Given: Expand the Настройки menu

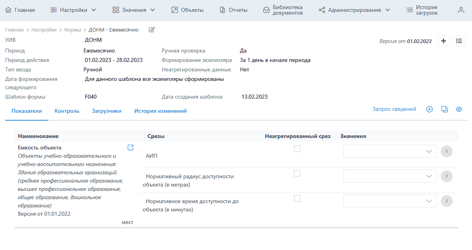Looking at the screenshot, I should [73, 10].
